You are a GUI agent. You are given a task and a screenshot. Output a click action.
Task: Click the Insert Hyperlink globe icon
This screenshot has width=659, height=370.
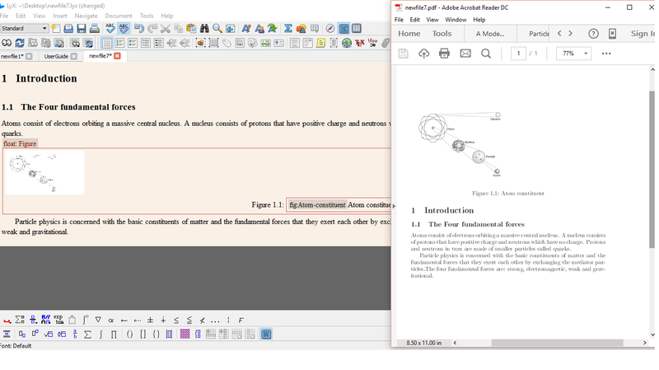point(347,43)
